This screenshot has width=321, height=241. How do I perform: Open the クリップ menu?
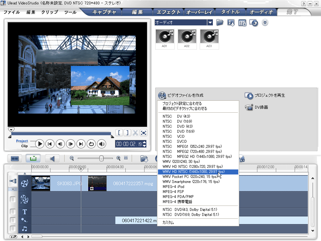click(x=50, y=12)
